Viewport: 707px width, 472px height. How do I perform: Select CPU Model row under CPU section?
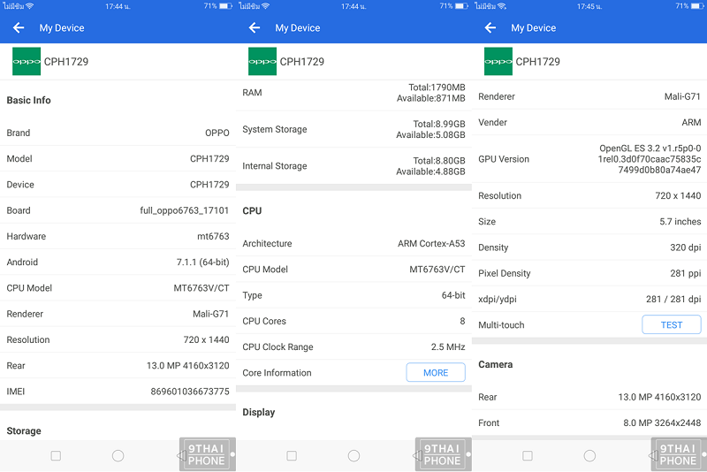(x=353, y=269)
